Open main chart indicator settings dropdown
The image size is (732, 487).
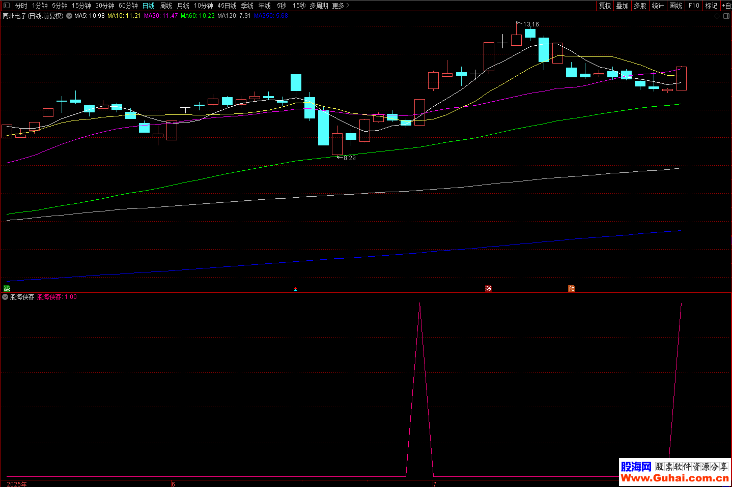point(69,16)
